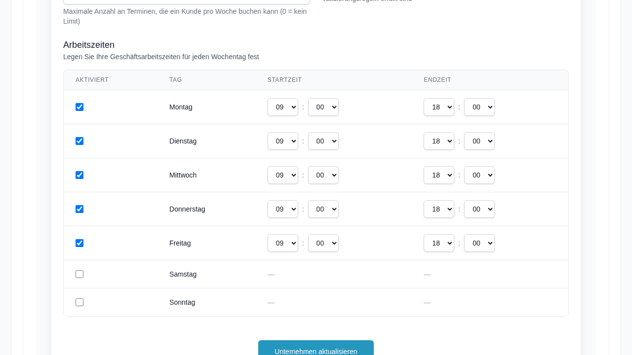This screenshot has height=355, width=632.
Task: Deactivate the Freitag checkbox
Action: 79,243
